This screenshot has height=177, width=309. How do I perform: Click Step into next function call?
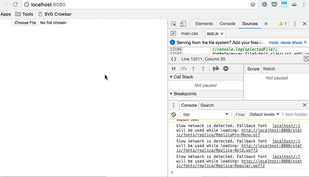click(193, 68)
